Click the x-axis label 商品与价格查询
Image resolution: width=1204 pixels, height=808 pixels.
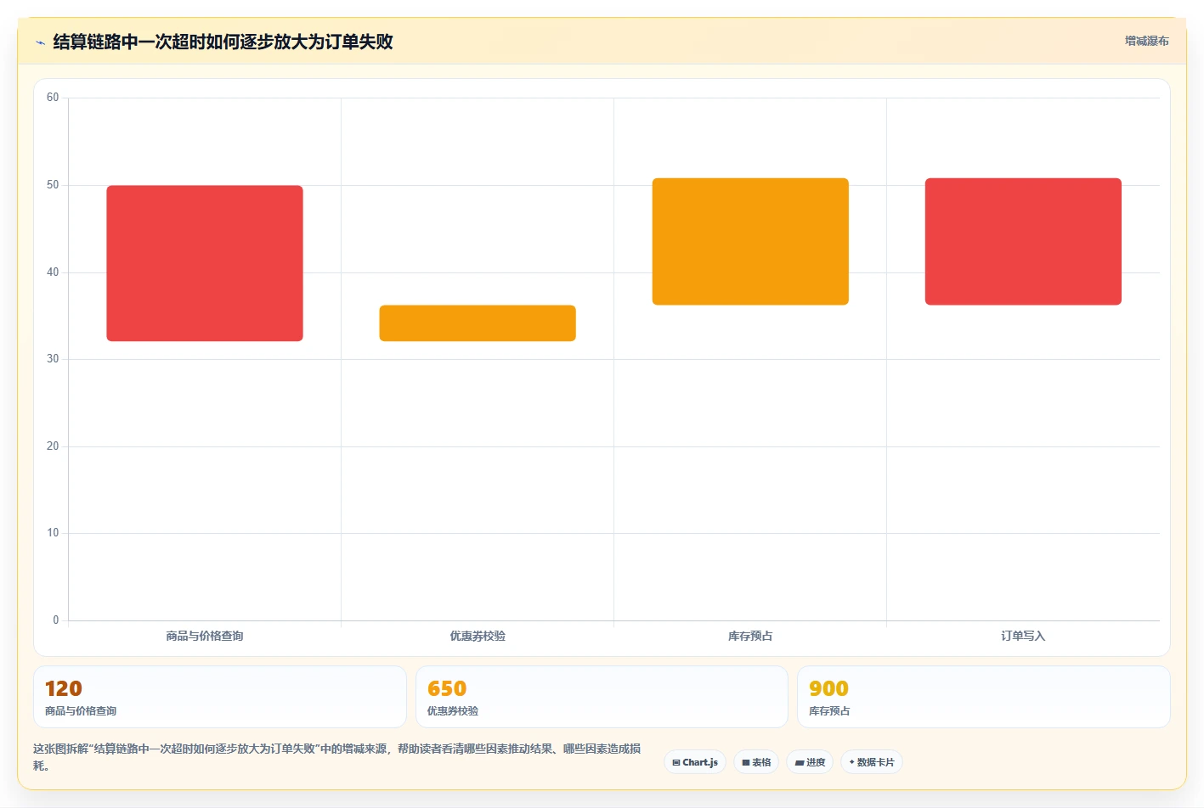coord(205,636)
